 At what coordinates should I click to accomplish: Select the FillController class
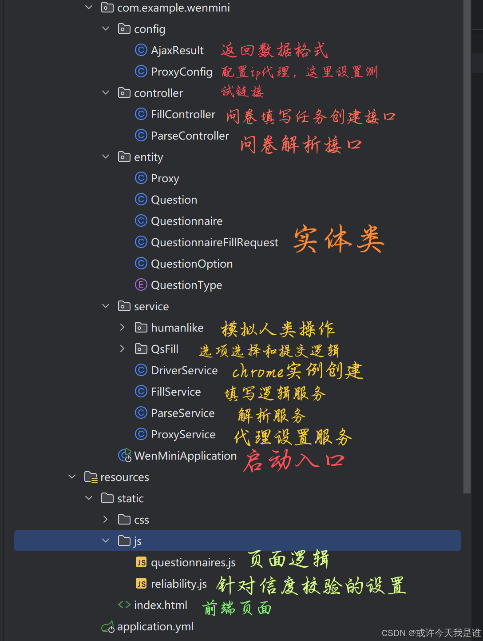click(183, 114)
